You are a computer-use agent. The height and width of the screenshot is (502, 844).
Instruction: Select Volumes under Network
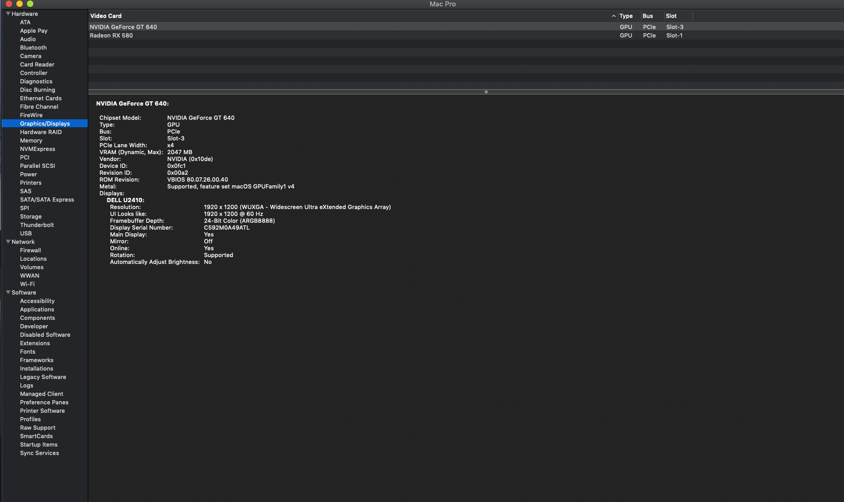point(32,267)
